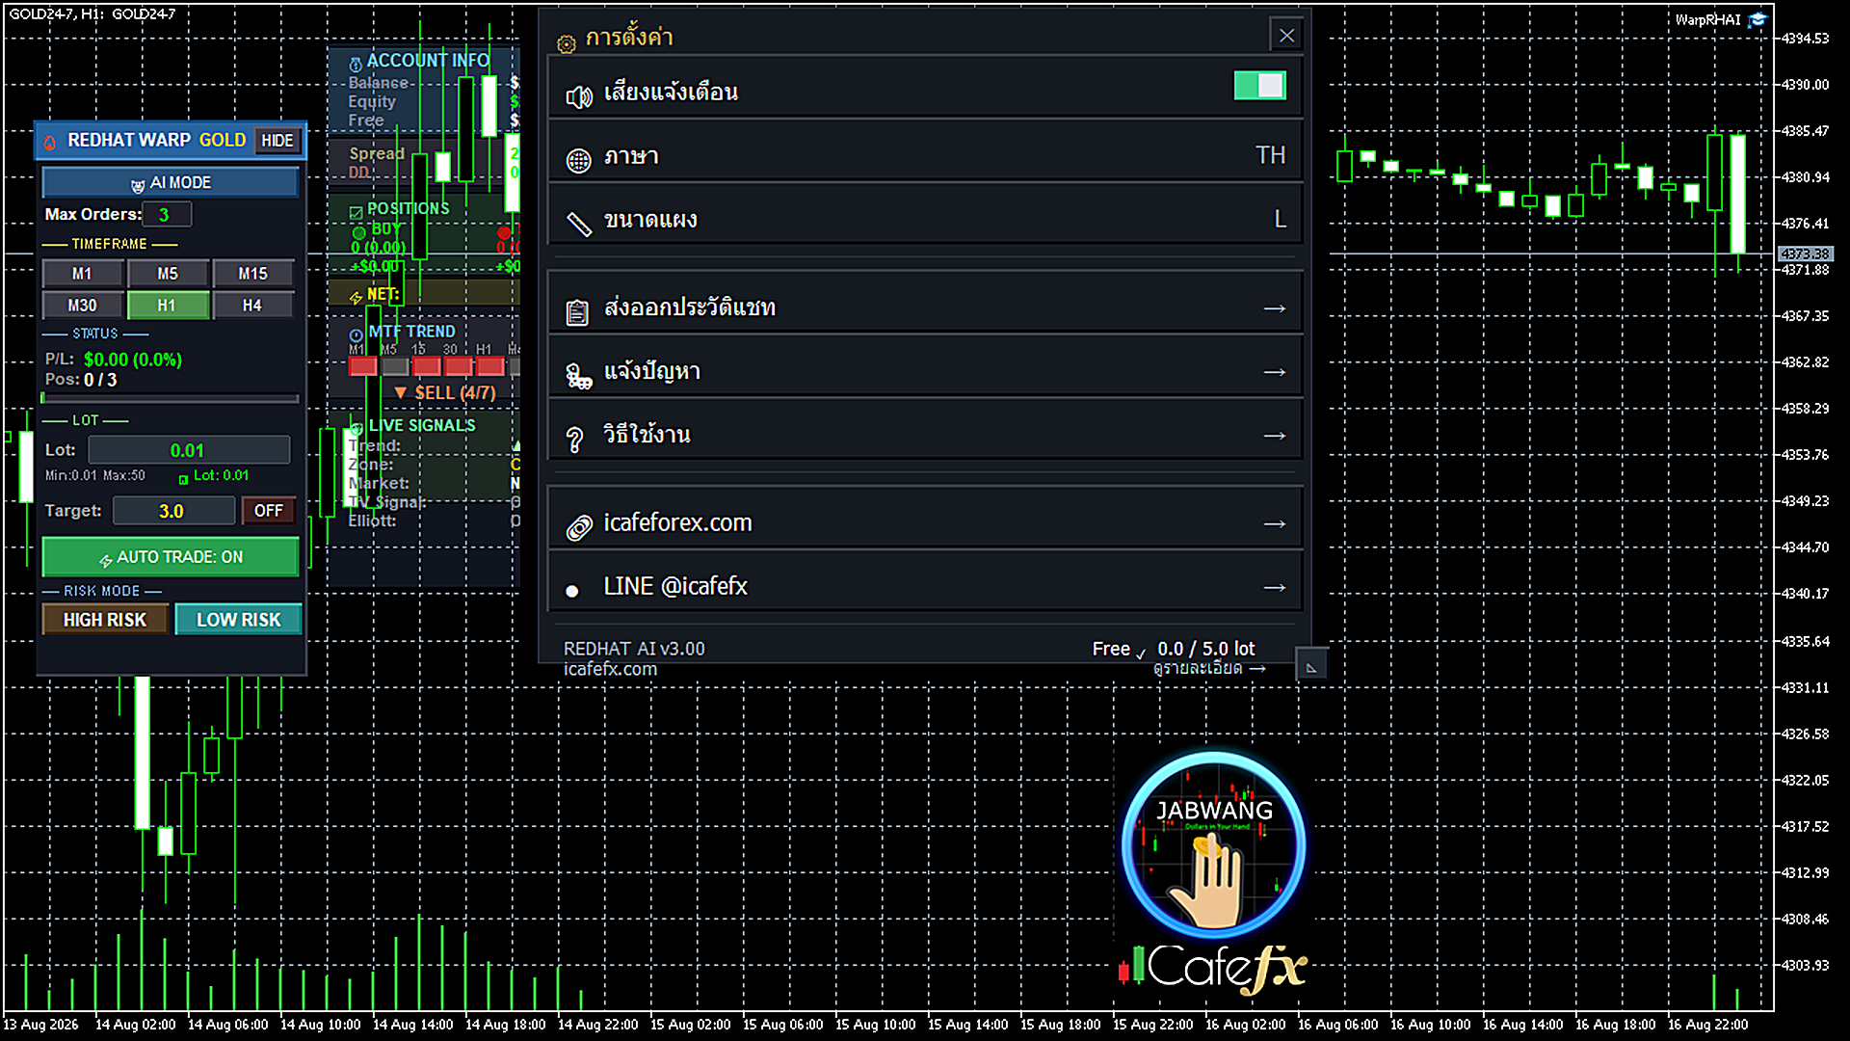1850x1041 pixels.
Task: Open the icafefx.com footer link
Action: [610, 669]
